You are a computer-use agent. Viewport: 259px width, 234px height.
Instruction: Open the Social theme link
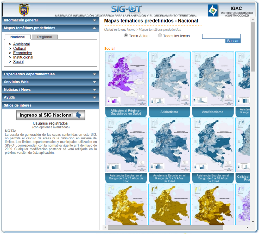click(18, 62)
